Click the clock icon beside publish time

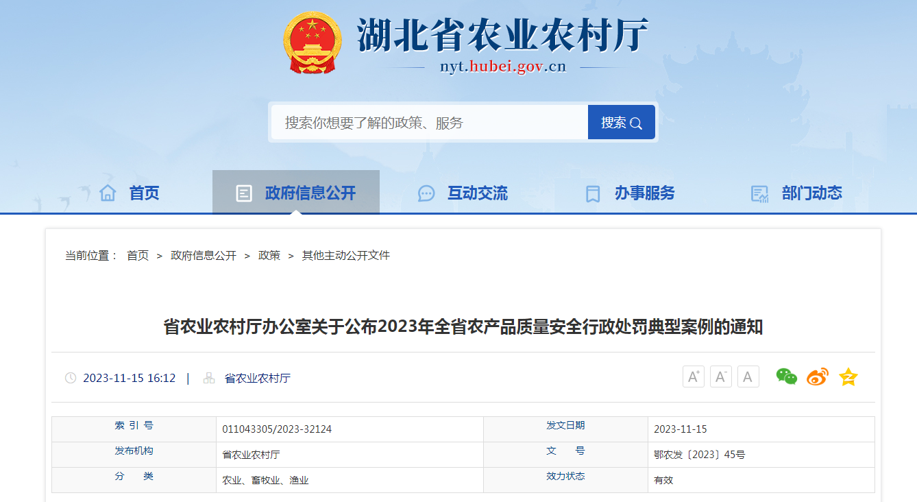tap(71, 378)
